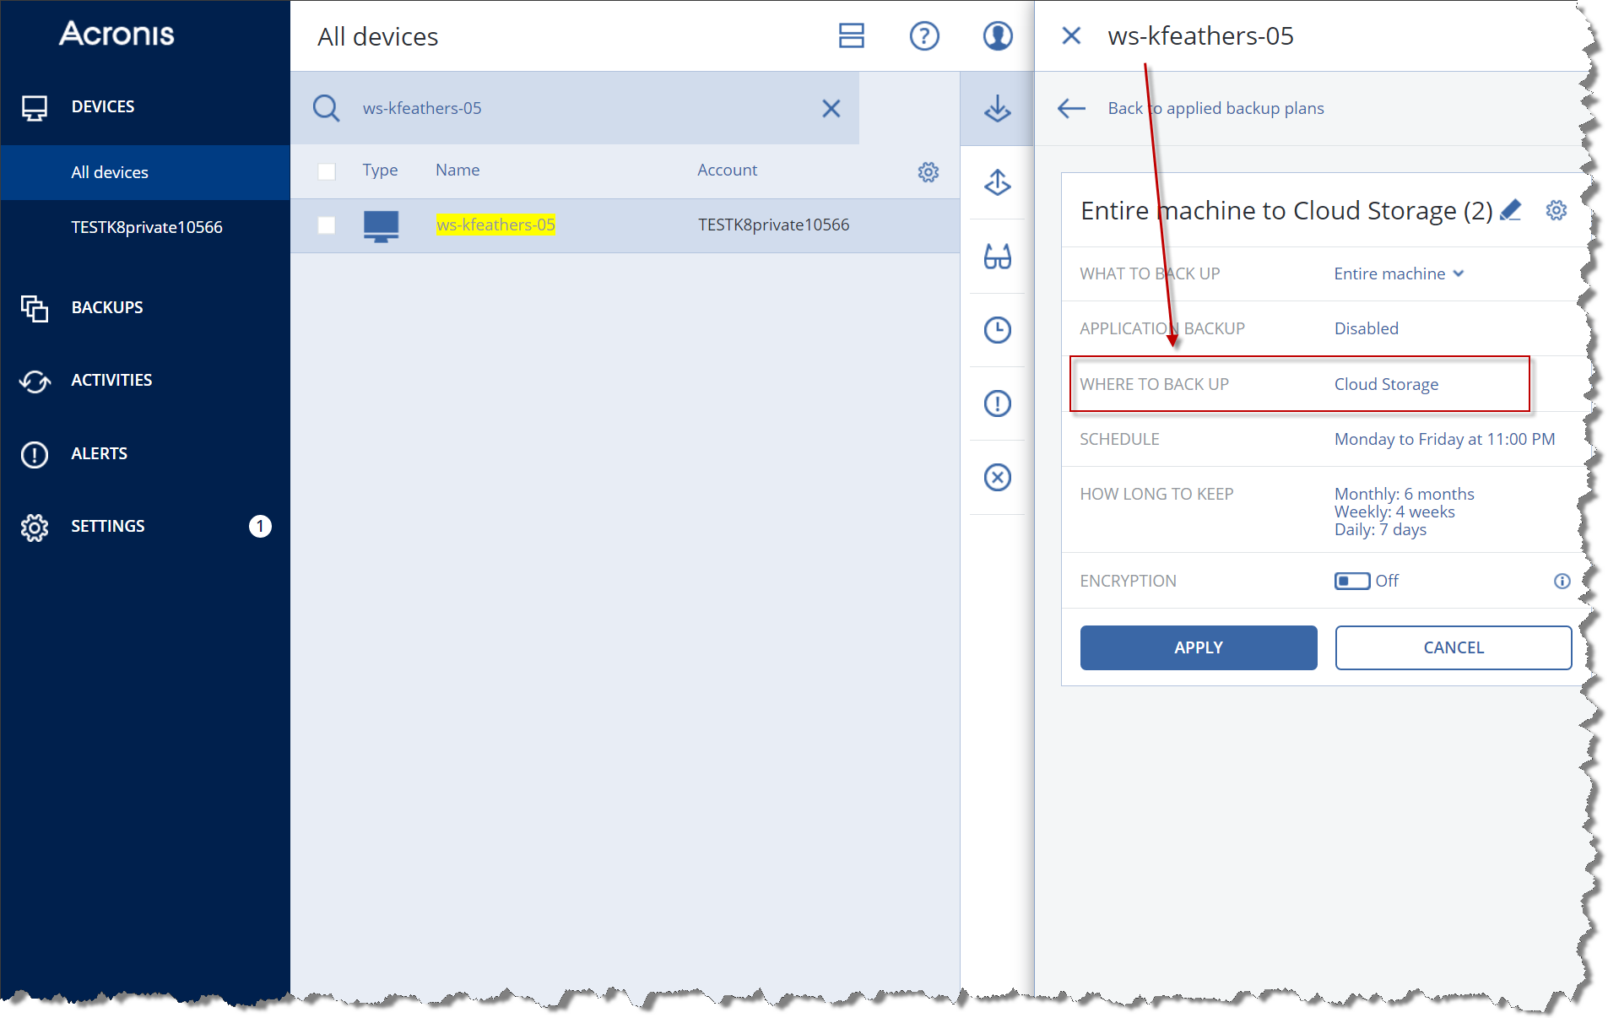Open the Alerts exclamation icon in sidebar
This screenshot has height=1018, width=1608.
[35, 454]
